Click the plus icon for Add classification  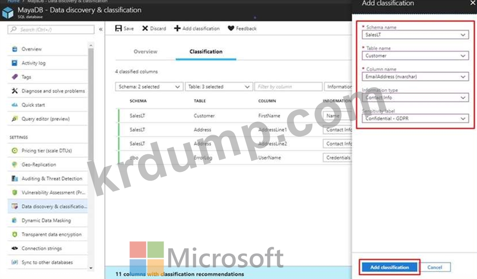(177, 28)
